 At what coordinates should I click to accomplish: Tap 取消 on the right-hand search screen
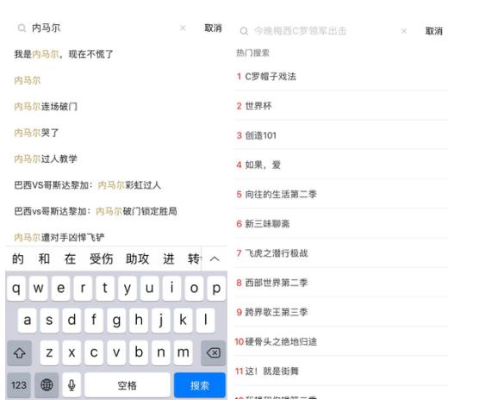(434, 31)
